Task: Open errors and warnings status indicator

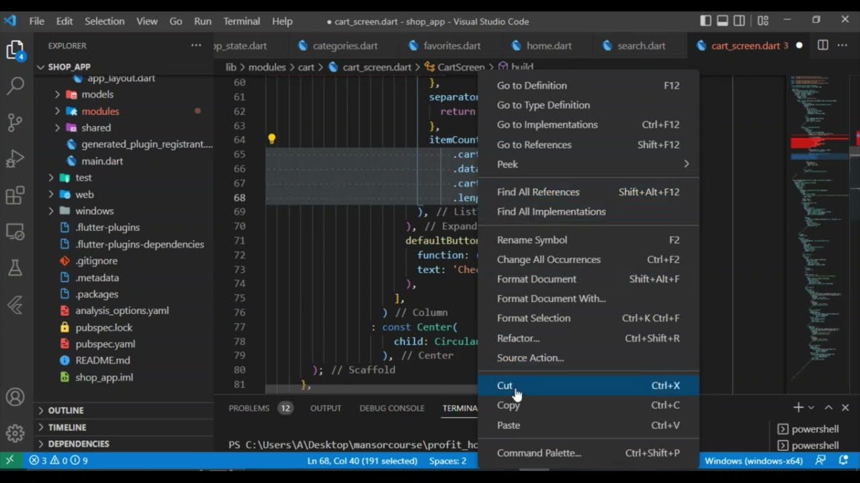Action: pyautogui.click(x=58, y=461)
